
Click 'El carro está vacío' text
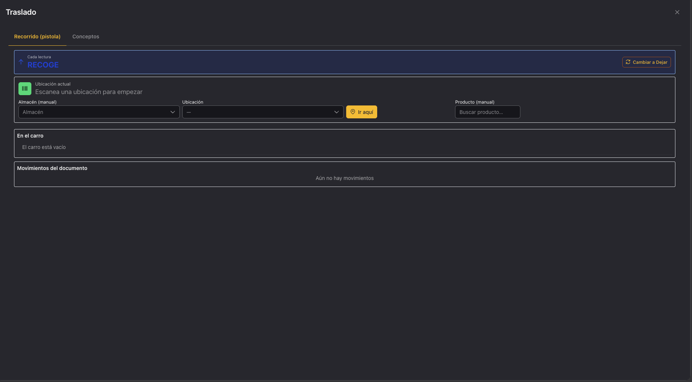pyautogui.click(x=44, y=147)
